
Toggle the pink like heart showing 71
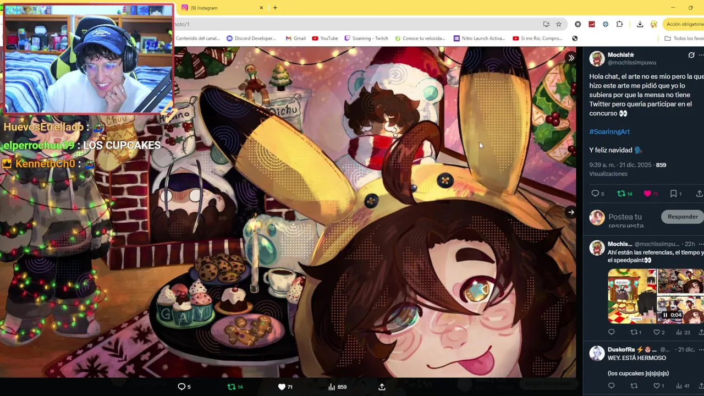pos(651,194)
